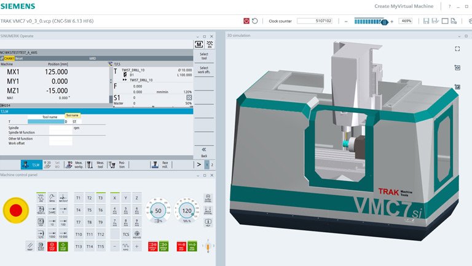Decrease simulation speed with the minus button
The width and height of the screenshot is (472, 266).
click(346, 22)
